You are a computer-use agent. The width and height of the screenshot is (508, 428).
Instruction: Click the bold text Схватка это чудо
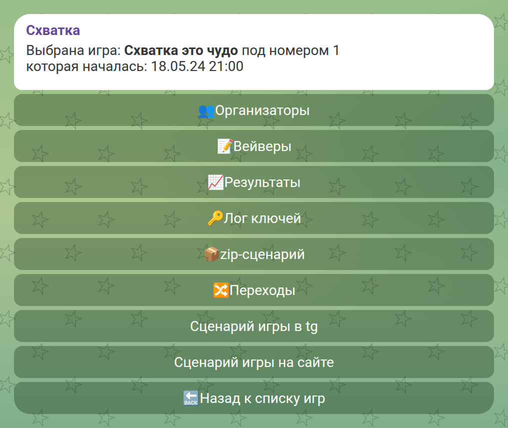pyautogui.click(x=181, y=50)
